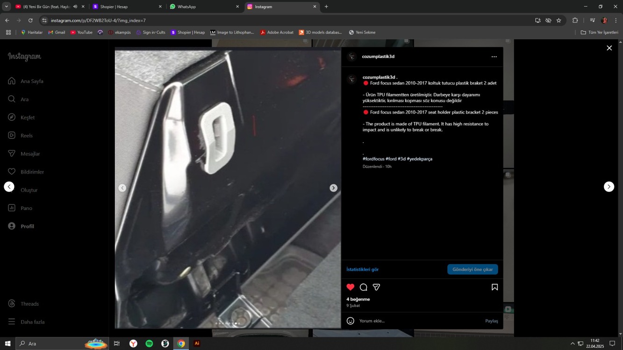Show Bildirimler notifications
The image size is (623, 350).
point(26,172)
